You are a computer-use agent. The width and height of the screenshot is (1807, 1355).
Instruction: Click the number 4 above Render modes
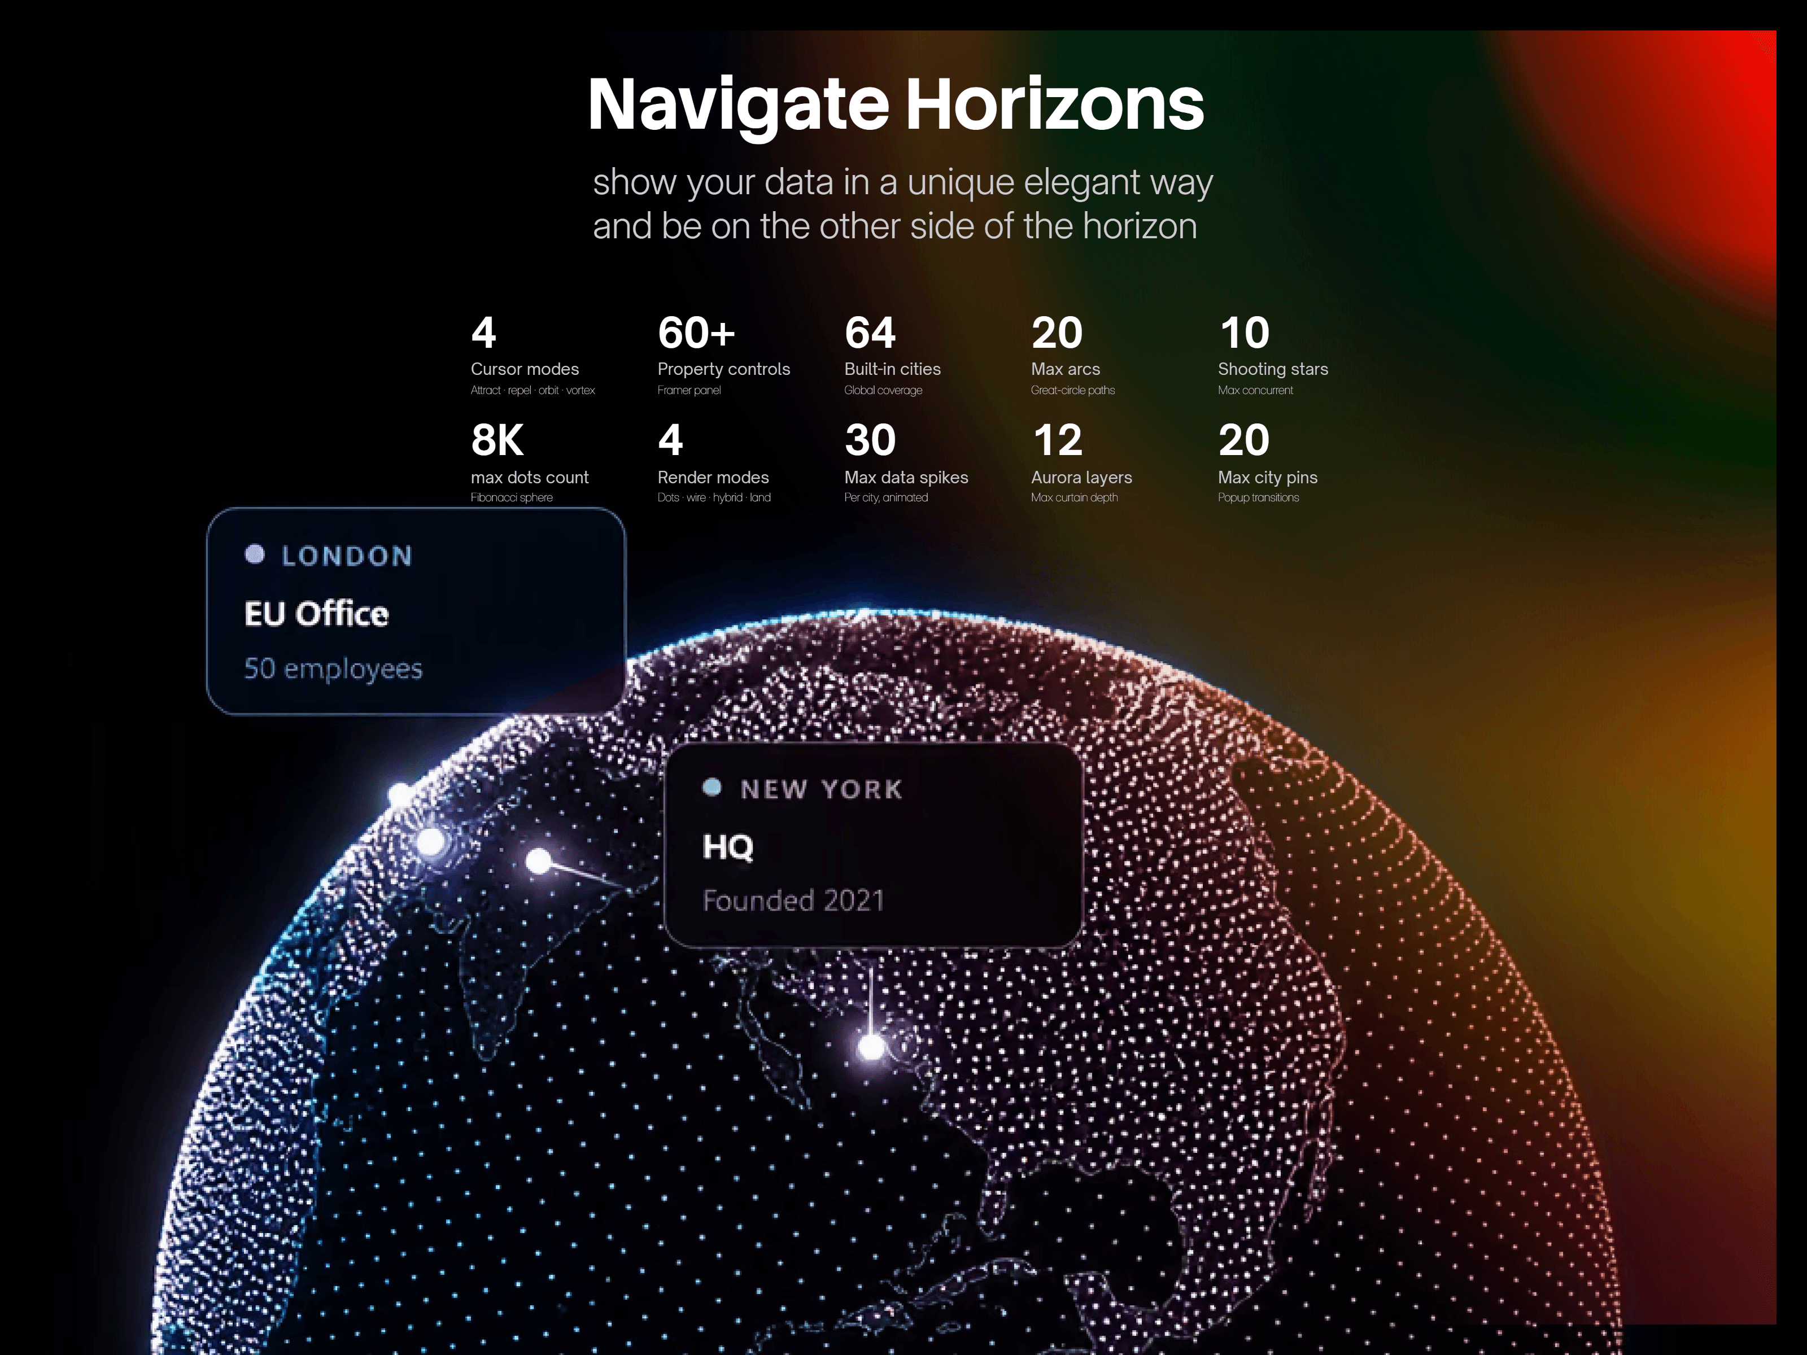(670, 440)
